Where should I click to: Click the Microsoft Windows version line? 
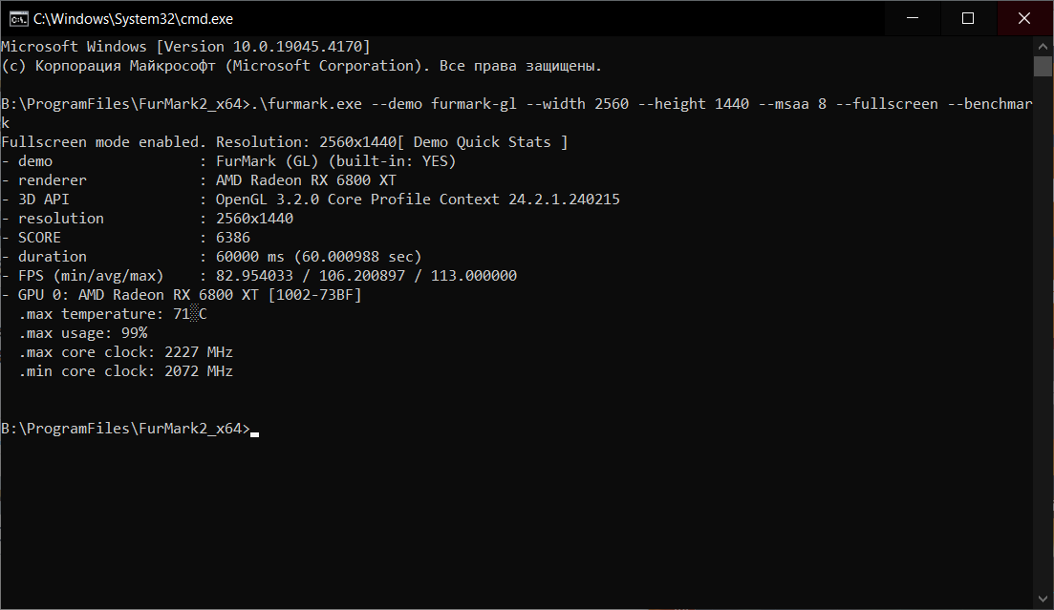pyautogui.click(x=185, y=47)
